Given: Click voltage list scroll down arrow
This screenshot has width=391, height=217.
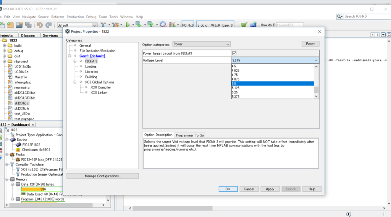Looking at the screenshot, I should pos(316,96).
